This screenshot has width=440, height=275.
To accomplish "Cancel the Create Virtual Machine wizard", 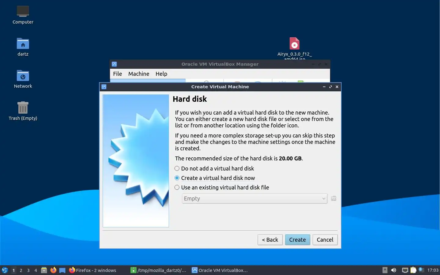I will click(325, 240).
